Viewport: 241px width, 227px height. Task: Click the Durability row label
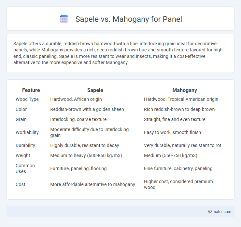click(25, 145)
